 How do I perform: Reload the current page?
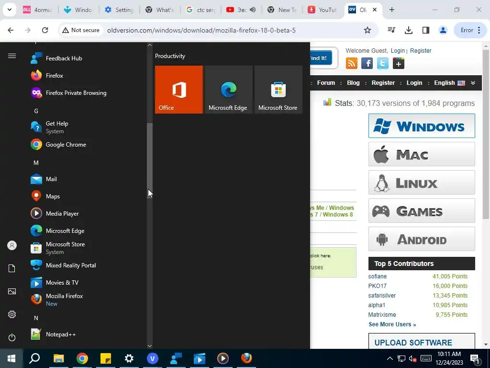click(45, 30)
